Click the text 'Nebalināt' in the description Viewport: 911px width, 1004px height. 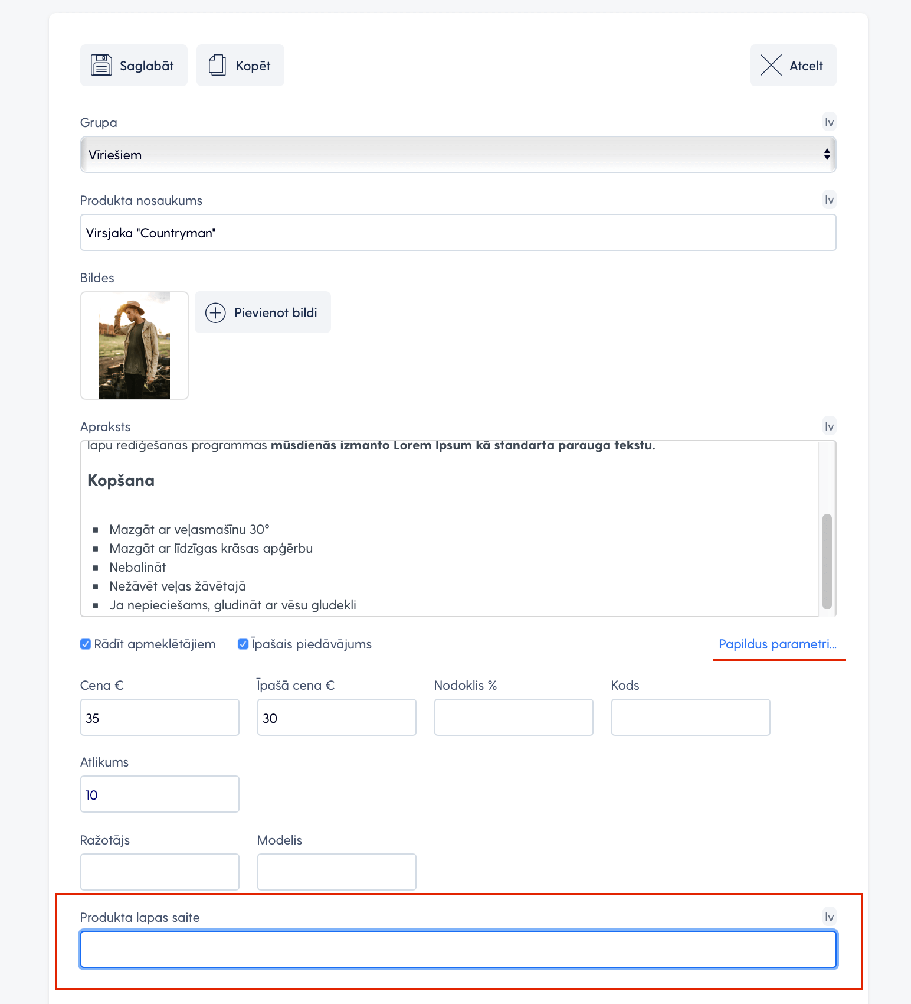(137, 567)
